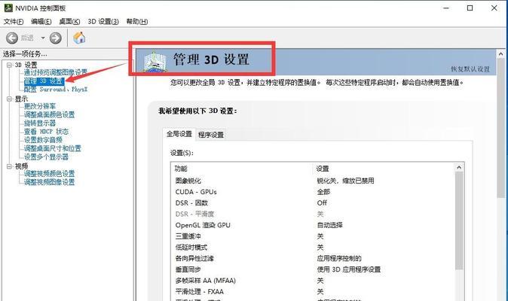
Task: Select the 各向异性过滤 setting row
Action: tap(313, 258)
